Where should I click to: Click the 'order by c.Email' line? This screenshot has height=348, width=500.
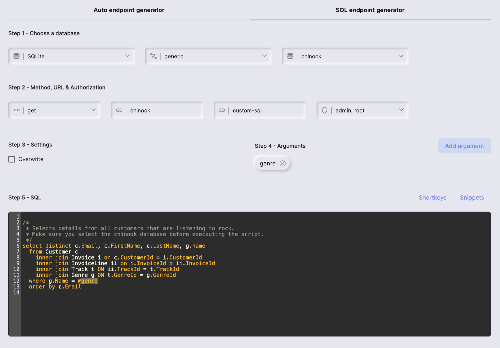[55, 287]
